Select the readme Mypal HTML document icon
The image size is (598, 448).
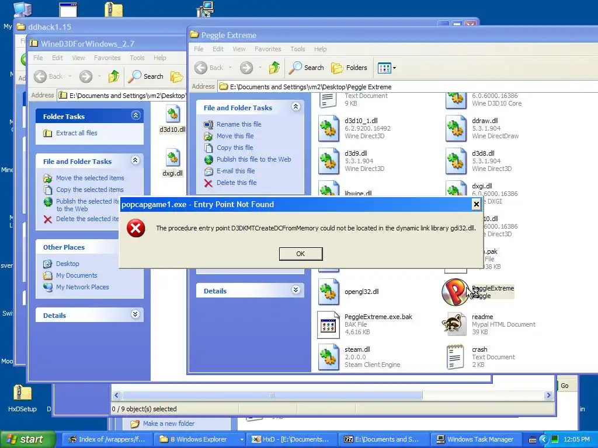[x=454, y=324]
